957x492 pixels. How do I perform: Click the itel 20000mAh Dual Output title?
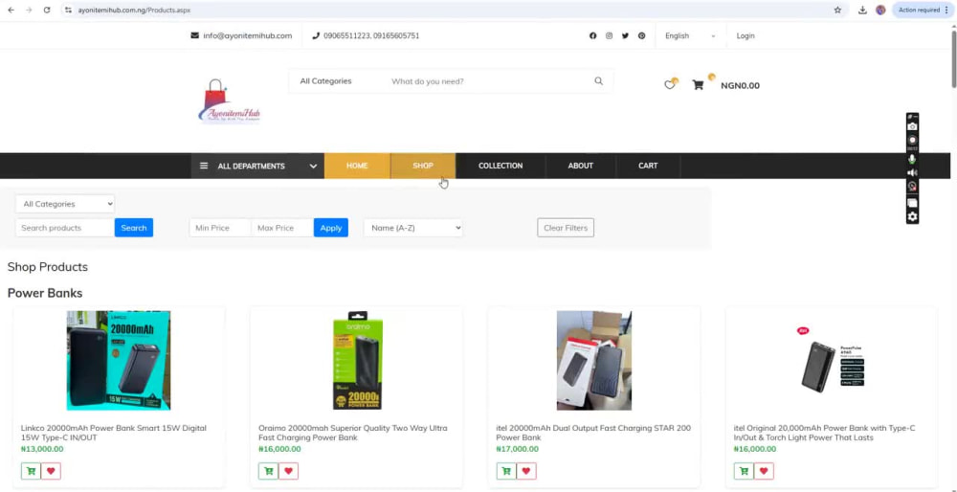coord(593,433)
